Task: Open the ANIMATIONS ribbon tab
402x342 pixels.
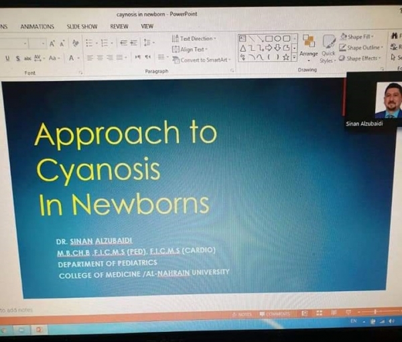Action: click(x=37, y=27)
